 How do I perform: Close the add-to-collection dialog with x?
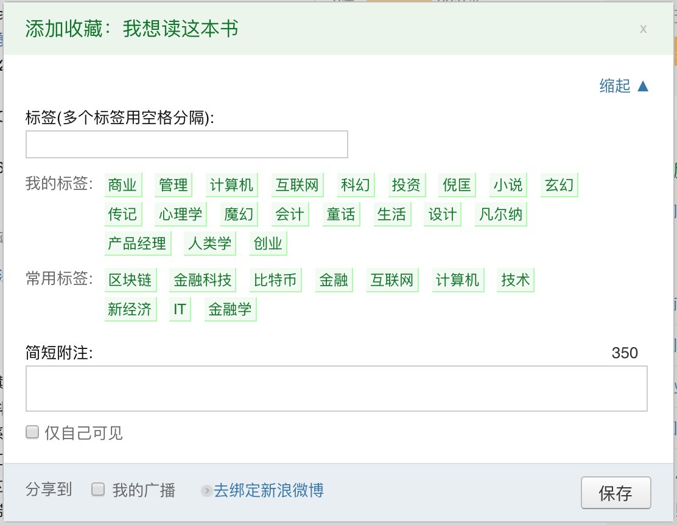tap(643, 29)
